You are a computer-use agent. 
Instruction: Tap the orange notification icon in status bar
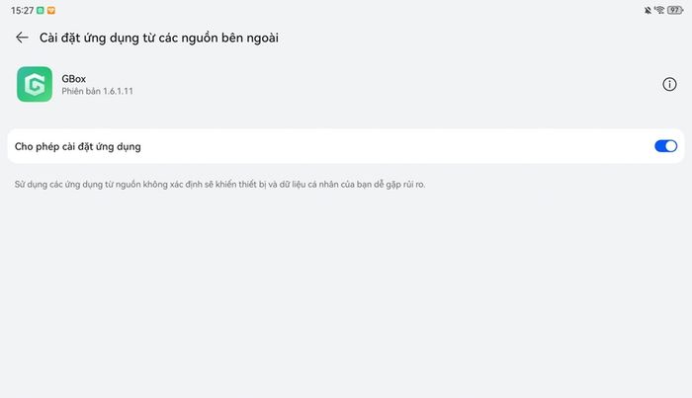51,10
